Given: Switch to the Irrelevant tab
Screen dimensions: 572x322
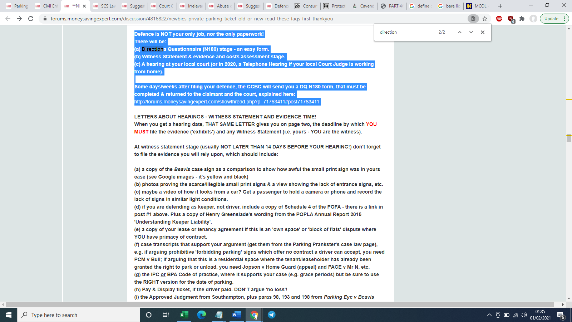Looking at the screenshot, I should tap(191, 6).
